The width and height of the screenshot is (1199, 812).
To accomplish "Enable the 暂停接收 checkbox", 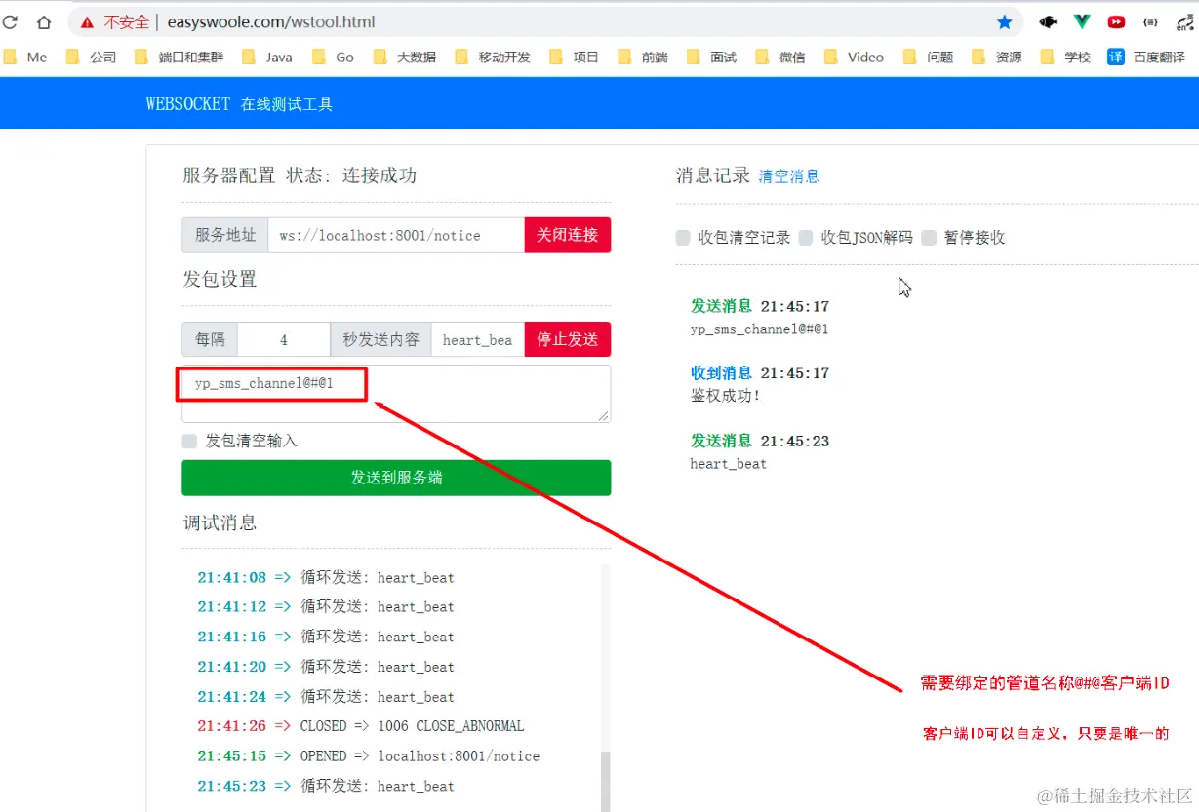I will 929,237.
